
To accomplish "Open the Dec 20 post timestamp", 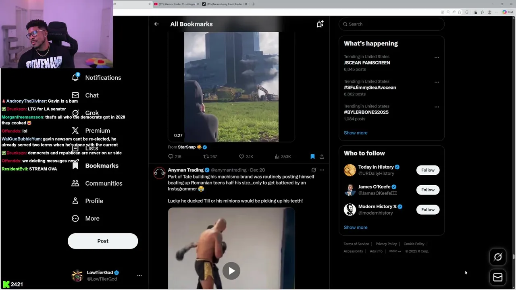I will coord(257,170).
